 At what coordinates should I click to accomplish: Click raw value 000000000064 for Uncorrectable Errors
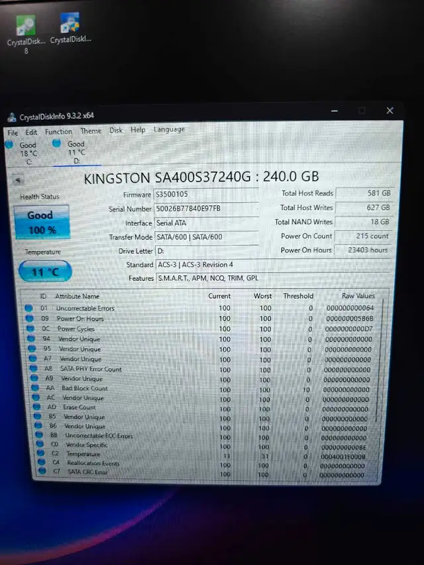pos(350,308)
